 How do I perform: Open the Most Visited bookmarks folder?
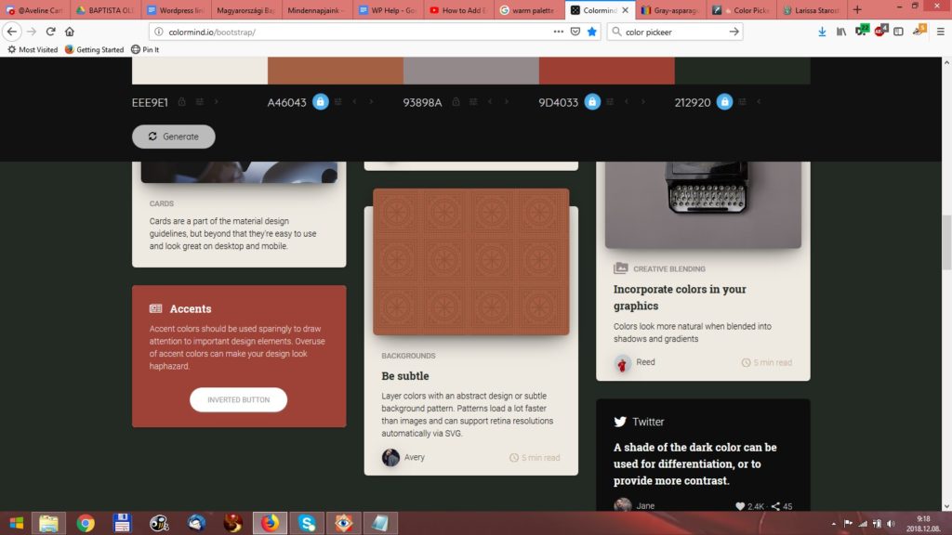pyautogui.click(x=33, y=50)
